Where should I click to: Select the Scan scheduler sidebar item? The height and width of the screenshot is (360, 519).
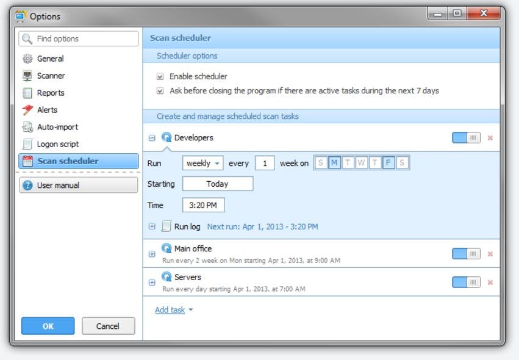pyautogui.click(x=79, y=161)
